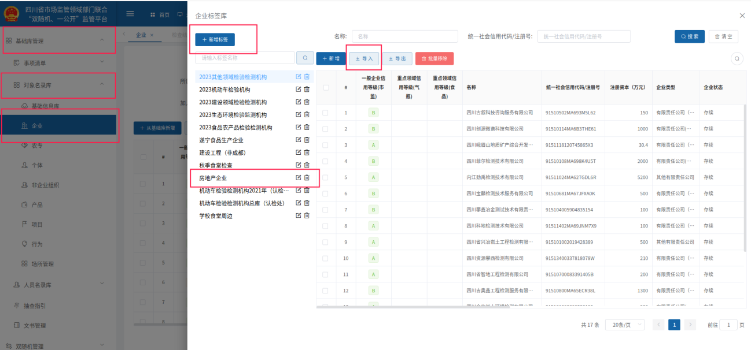Open 个体 in the sidebar menu
This screenshot has width=751, height=350.
37,165
